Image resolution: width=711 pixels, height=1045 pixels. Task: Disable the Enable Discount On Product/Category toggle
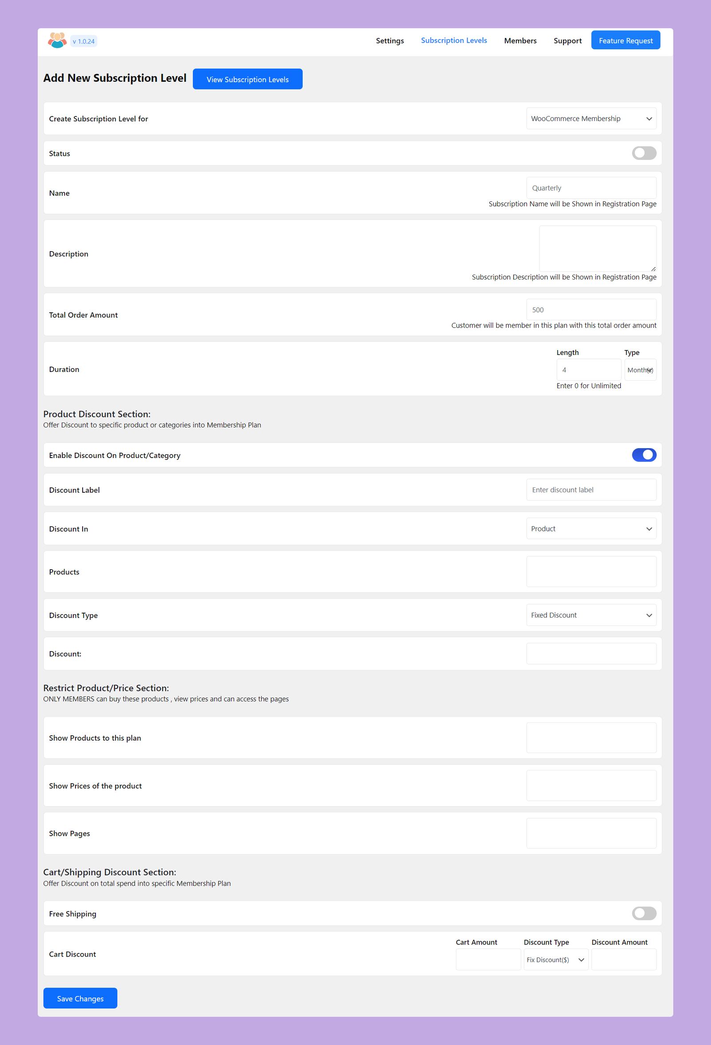(644, 455)
